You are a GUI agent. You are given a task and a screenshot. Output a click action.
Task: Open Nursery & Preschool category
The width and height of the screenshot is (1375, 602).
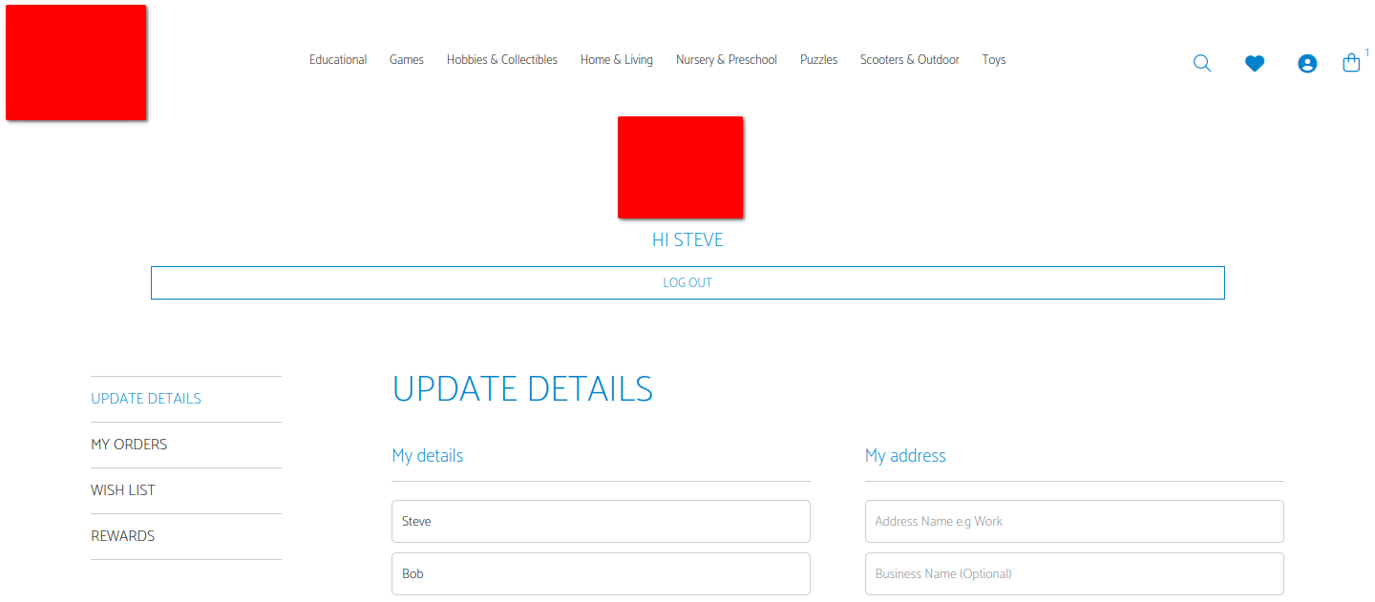(x=727, y=60)
